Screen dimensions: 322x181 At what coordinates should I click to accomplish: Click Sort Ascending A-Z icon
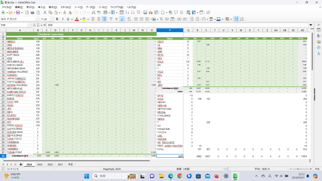pos(127,12)
